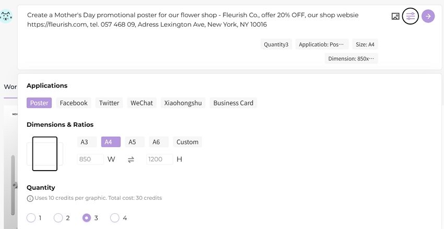Select WeChat application option
The image size is (444, 229).
pos(142,103)
